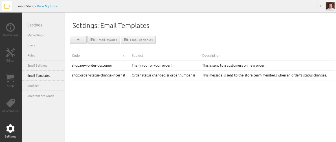The height and width of the screenshot is (142, 336).
Task: Click the 'Settings: Email Templates' page title
Action: coord(111,26)
